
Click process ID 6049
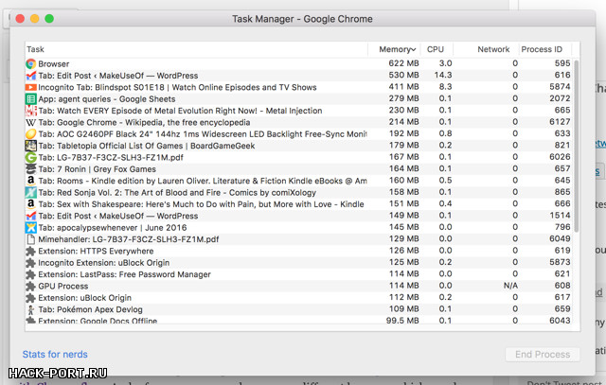click(560, 238)
